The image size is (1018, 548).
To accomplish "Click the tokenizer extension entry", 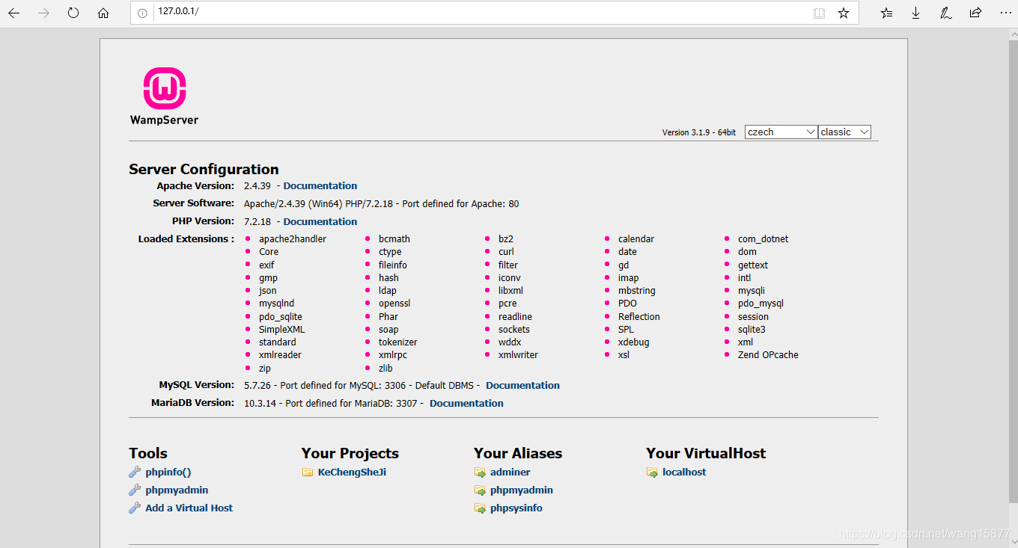I will [x=398, y=342].
